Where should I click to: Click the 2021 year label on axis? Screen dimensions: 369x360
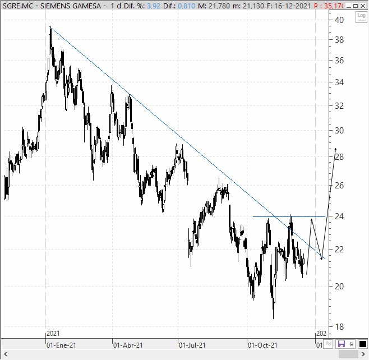click(x=53, y=334)
